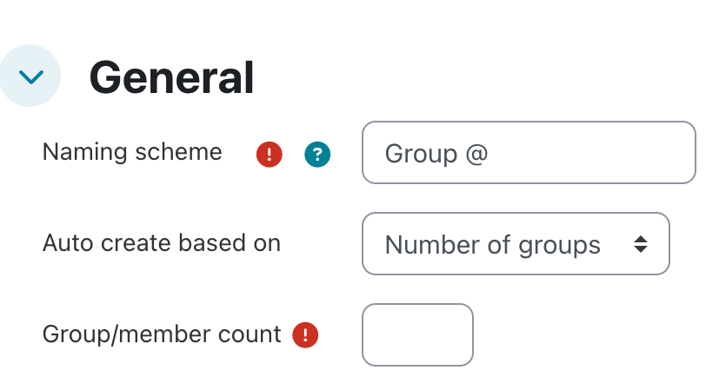Select the Number of groups combo box

pyautogui.click(x=516, y=244)
